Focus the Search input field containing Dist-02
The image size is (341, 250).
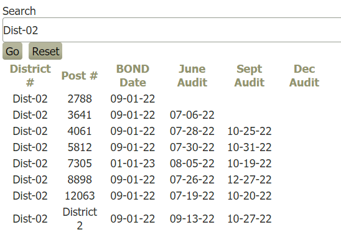click(x=172, y=30)
